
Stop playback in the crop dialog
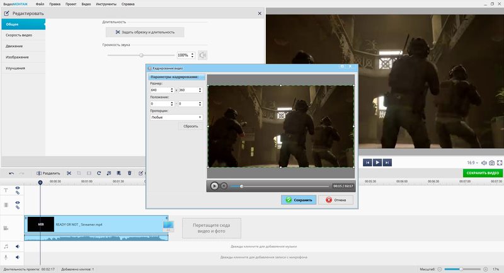(224, 186)
